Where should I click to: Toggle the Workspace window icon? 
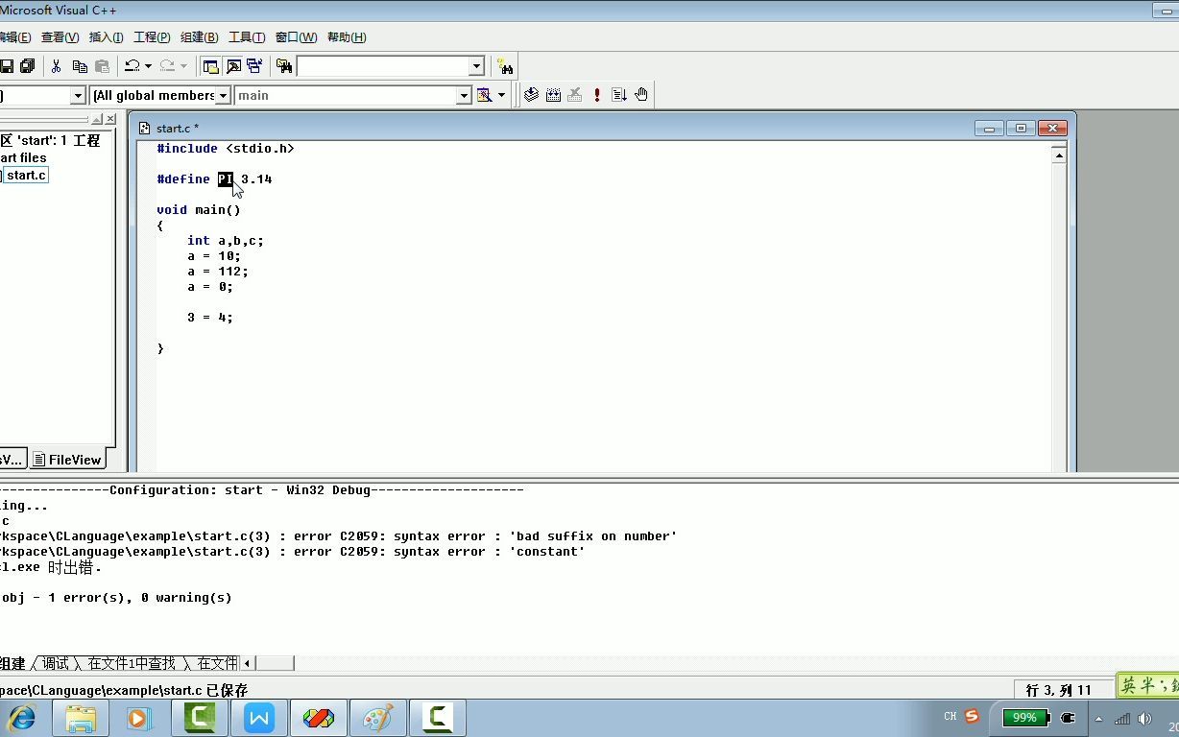coord(211,66)
